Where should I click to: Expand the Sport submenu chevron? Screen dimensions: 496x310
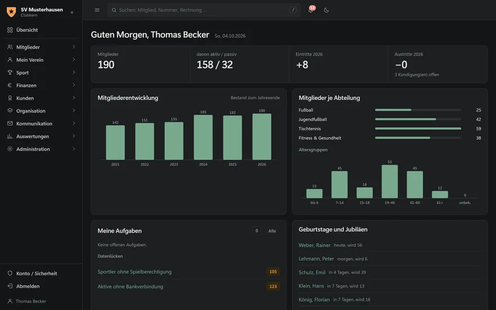click(74, 72)
